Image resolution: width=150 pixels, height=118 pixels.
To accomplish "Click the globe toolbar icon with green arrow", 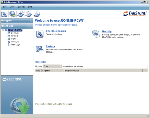I will [12, 14].
